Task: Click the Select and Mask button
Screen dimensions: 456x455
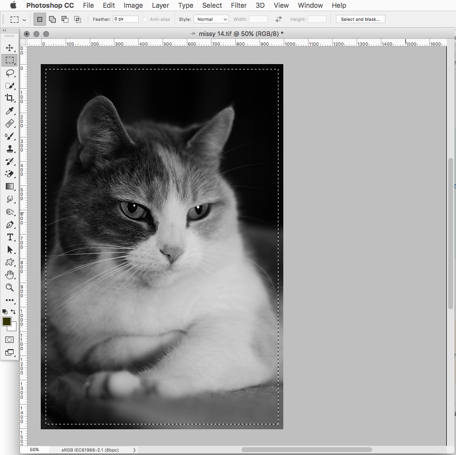Action: coord(360,19)
